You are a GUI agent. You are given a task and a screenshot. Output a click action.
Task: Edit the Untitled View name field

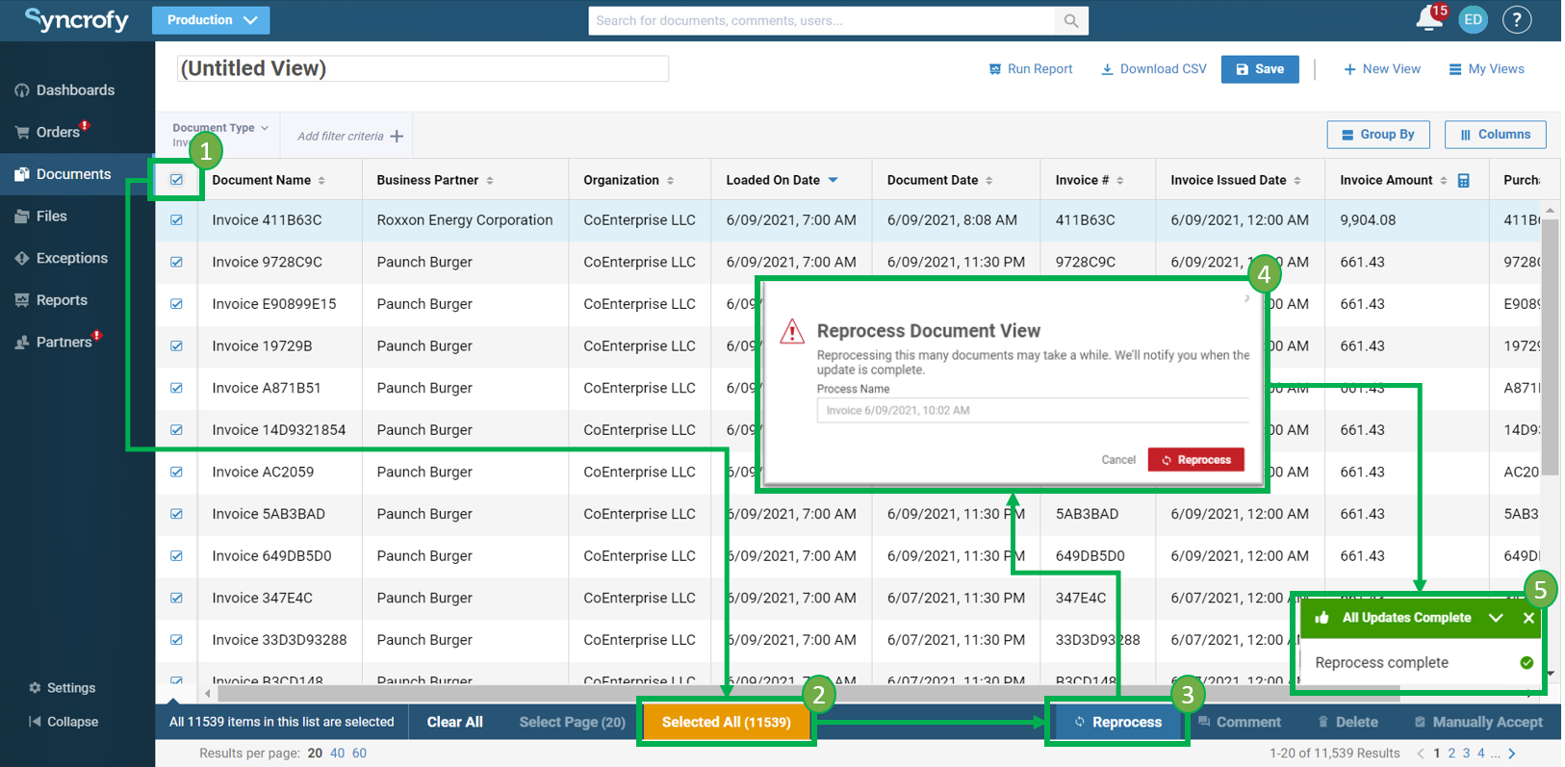point(423,68)
